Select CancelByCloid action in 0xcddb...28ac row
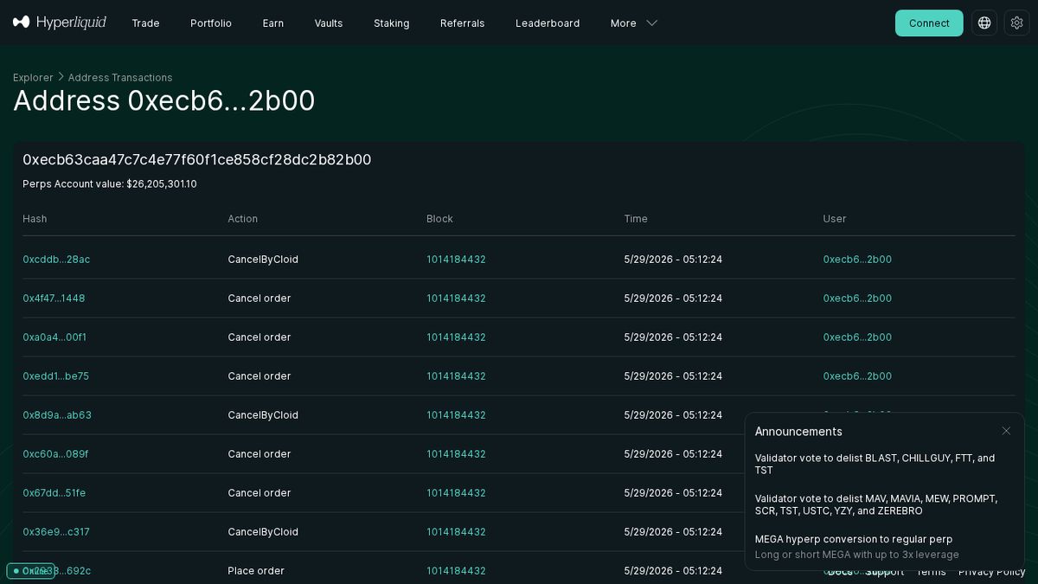 pos(263,260)
